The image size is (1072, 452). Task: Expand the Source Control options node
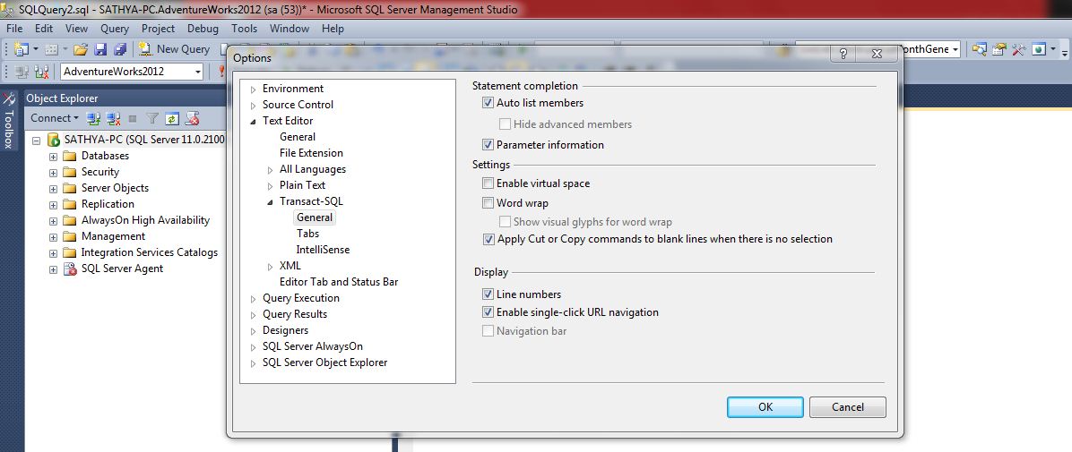click(253, 105)
